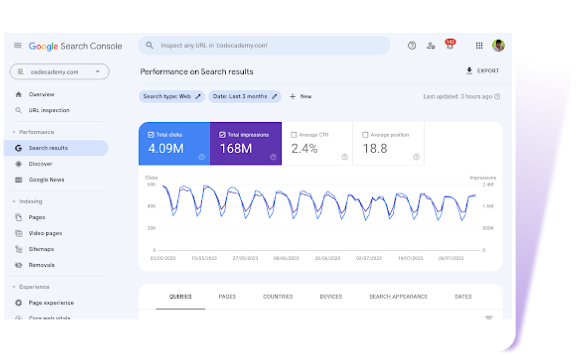Switch to the Devices tab
This screenshot has width=579, height=355.
coord(330,296)
